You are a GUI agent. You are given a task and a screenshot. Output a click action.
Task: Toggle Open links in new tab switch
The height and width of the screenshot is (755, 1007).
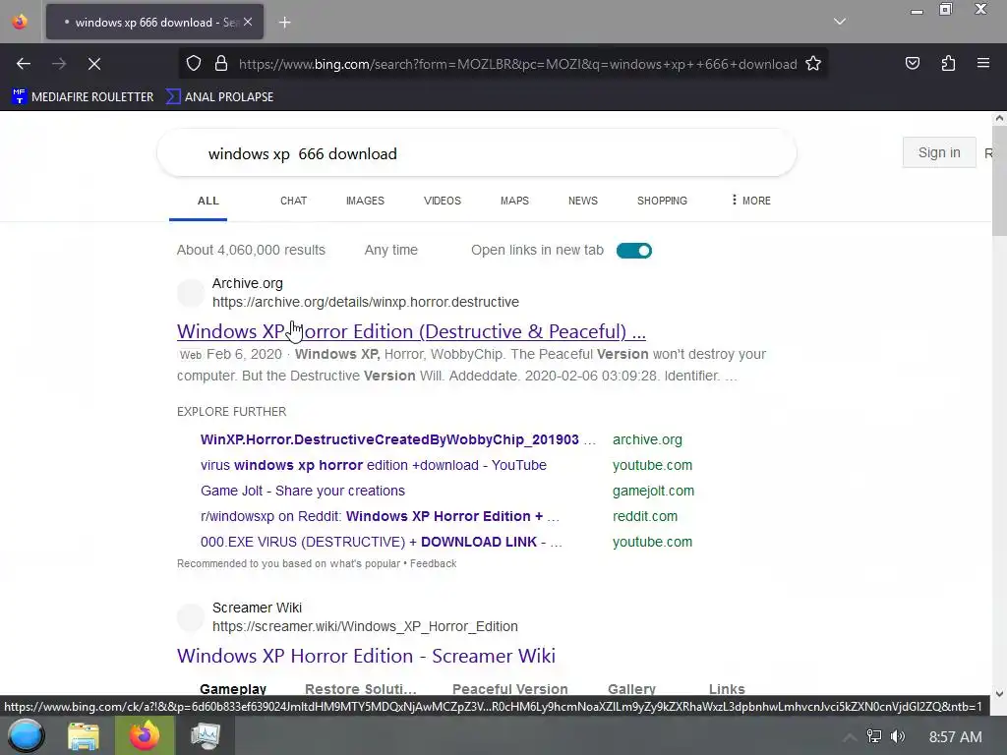[x=634, y=251]
